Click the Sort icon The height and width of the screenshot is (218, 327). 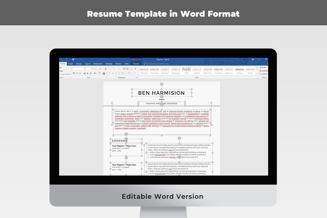[132, 69]
